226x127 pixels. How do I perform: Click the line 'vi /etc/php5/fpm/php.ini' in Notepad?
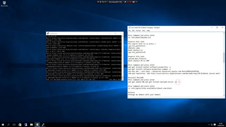[x=139, y=37]
